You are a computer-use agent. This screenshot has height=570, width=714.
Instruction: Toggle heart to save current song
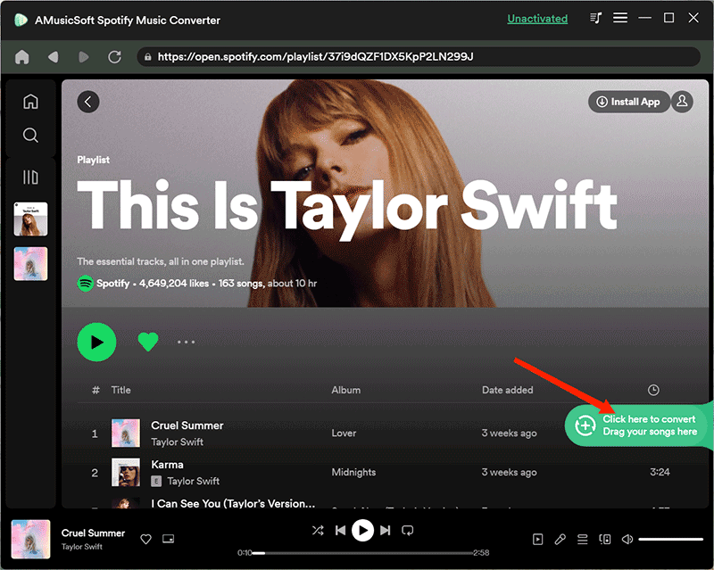point(145,540)
